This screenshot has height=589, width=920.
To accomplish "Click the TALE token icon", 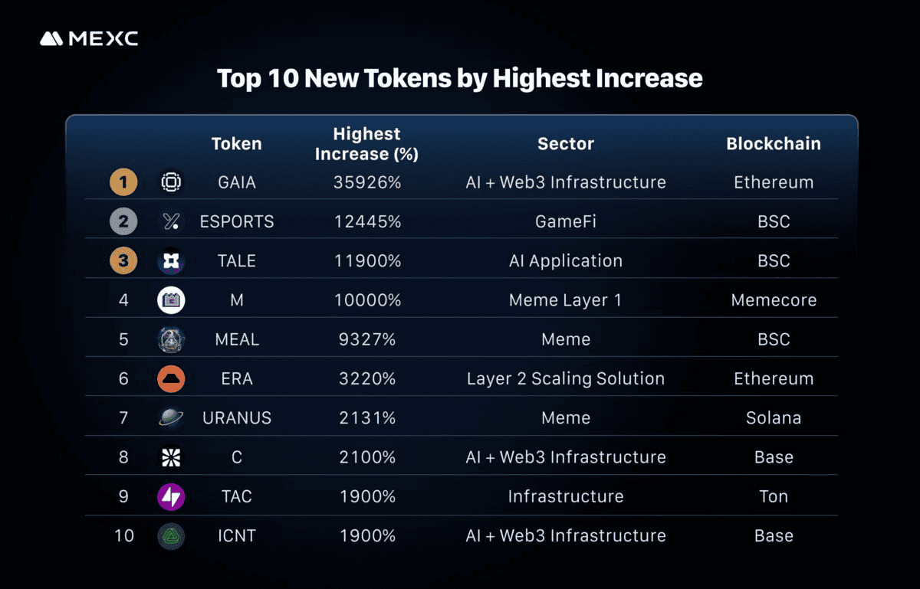I will click(x=171, y=261).
